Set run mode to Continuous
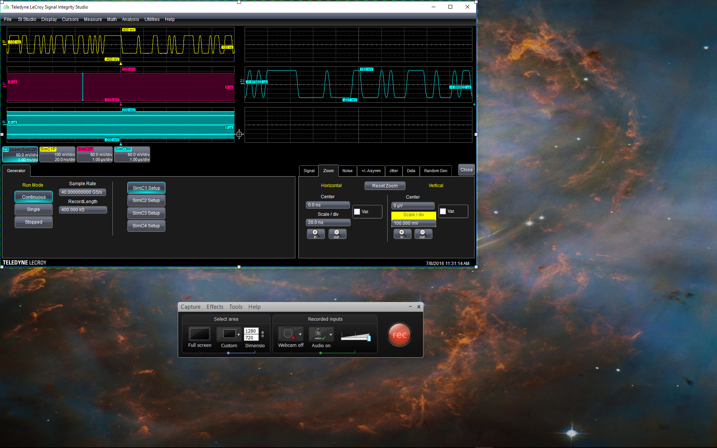The width and height of the screenshot is (717, 448). tap(34, 197)
